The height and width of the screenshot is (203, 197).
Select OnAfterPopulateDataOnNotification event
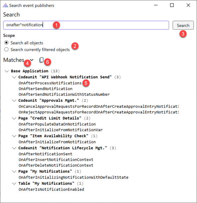coord(57,124)
